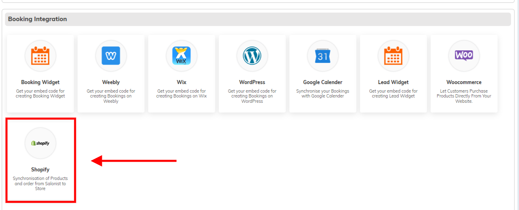Open the WordPress title link
The height and width of the screenshot is (210, 519).
point(252,82)
